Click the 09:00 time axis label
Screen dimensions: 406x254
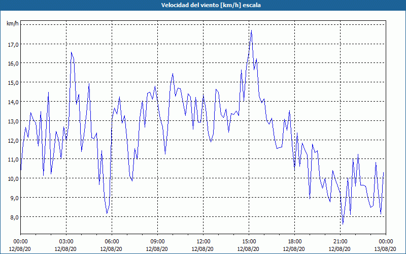pos(157,242)
